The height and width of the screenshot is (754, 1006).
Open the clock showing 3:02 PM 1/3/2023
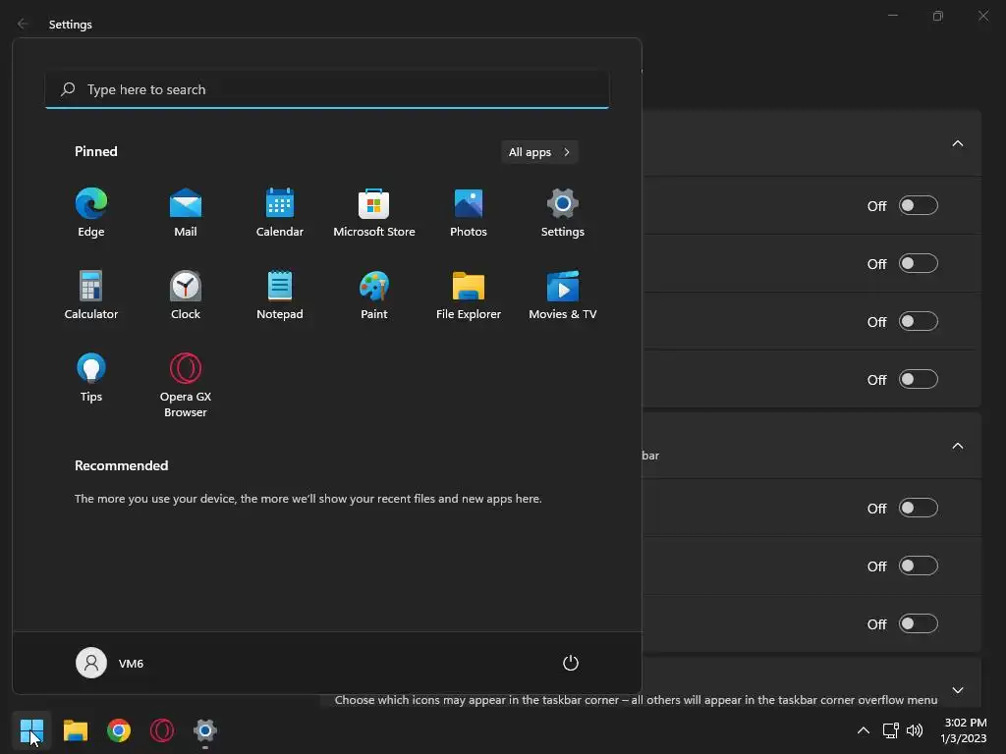pyautogui.click(x=965, y=730)
